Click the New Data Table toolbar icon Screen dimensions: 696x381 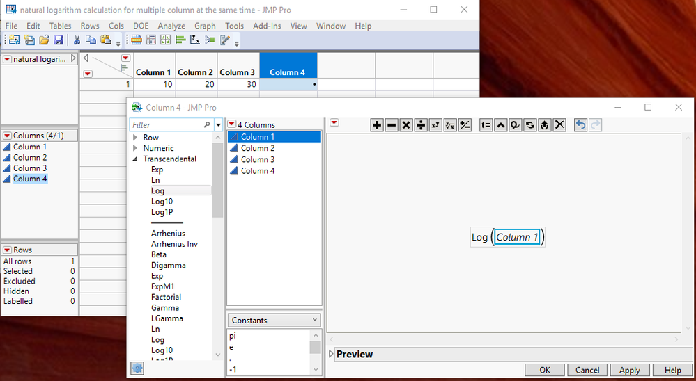14,40
